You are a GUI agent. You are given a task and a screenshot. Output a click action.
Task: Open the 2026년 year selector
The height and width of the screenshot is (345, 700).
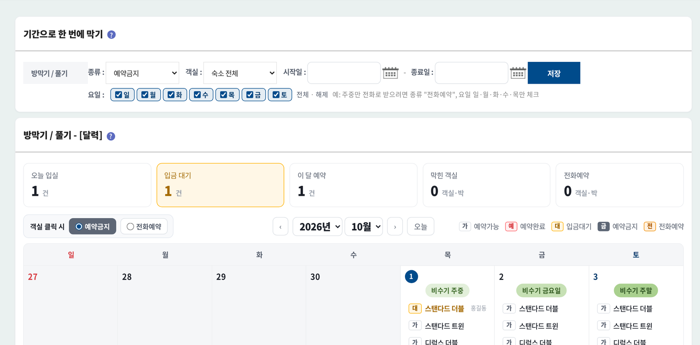click(x=318, y=226)
